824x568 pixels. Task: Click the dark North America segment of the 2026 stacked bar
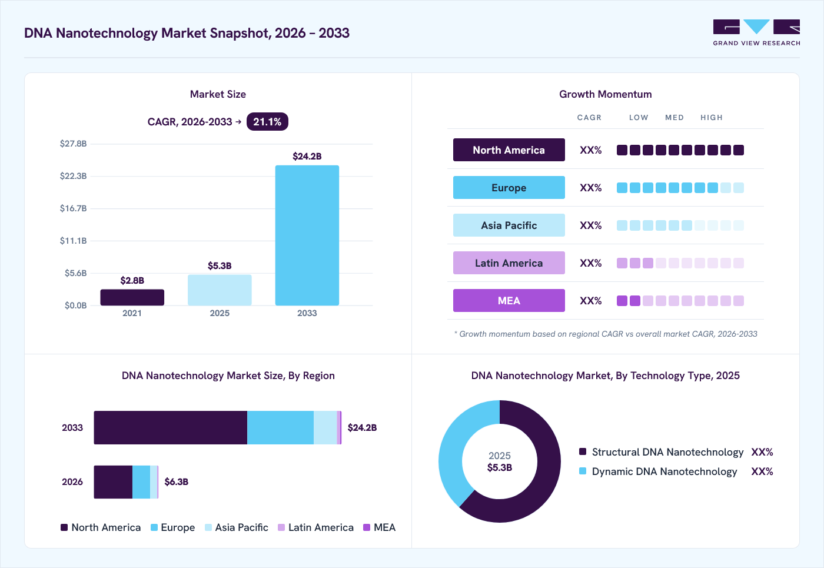point(113,482)
